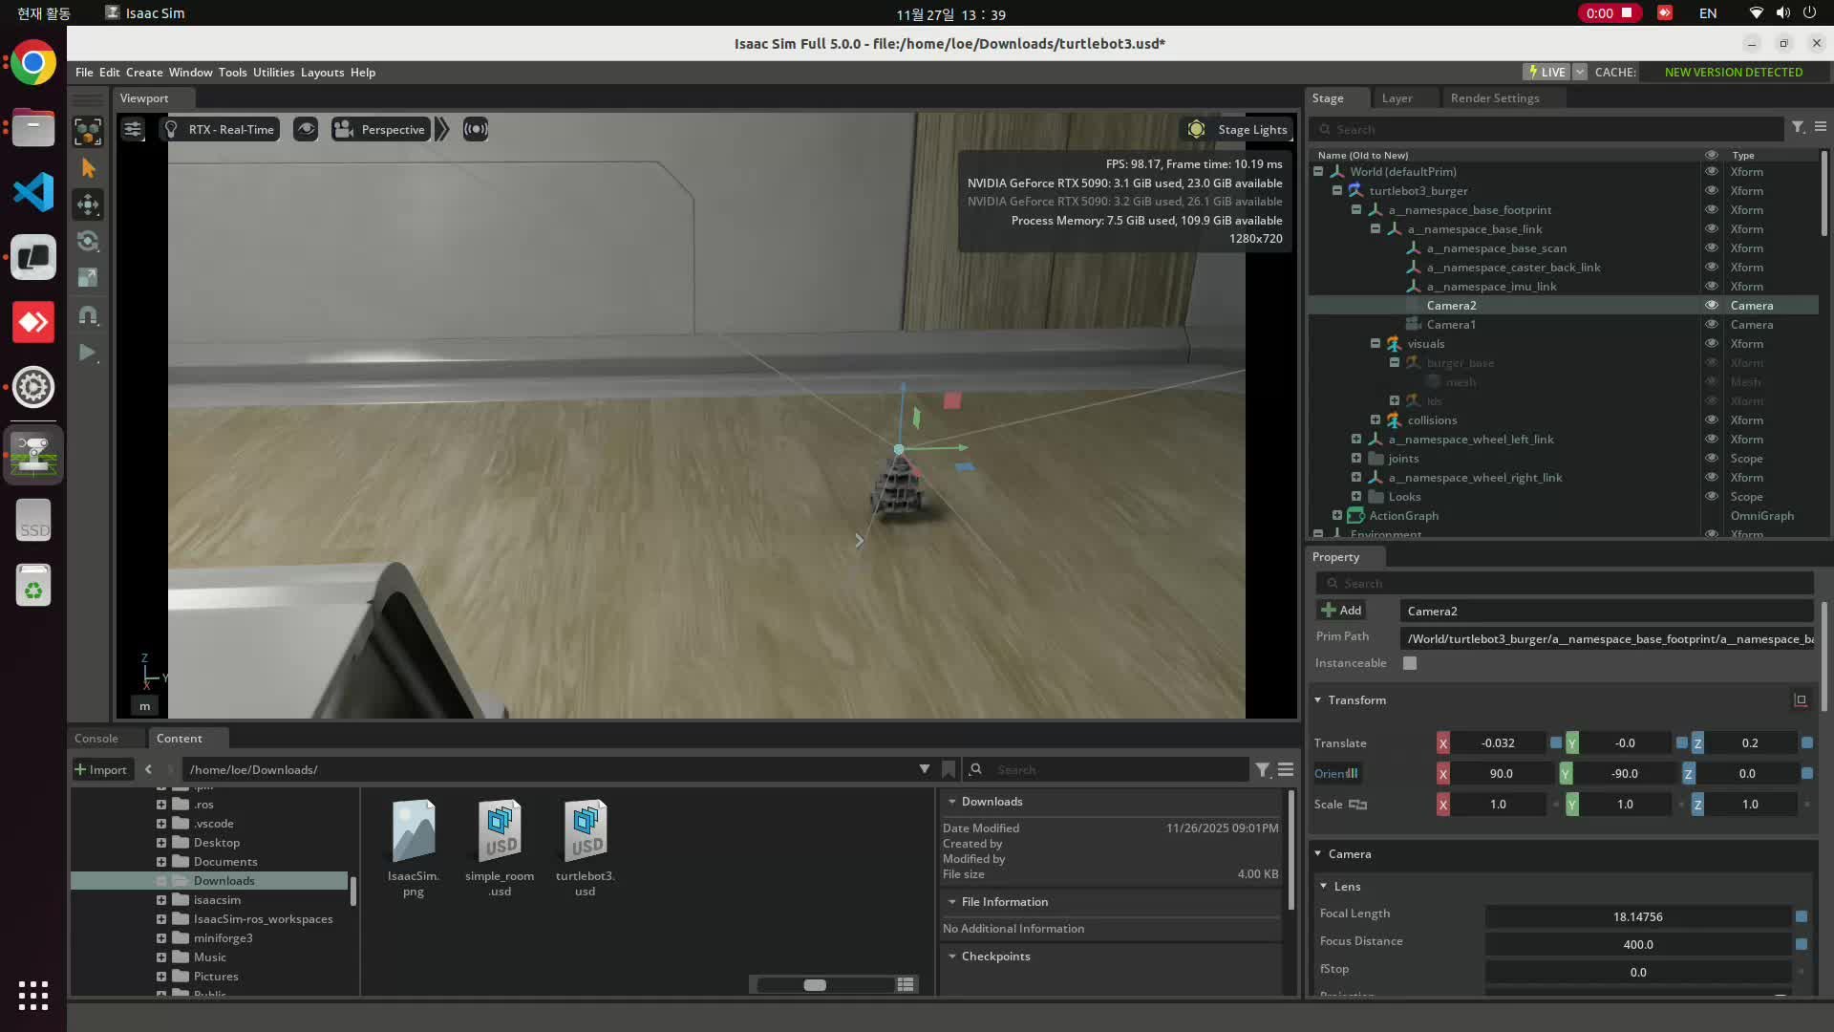
Task: Toggle the Snap magnet tool
Action: [88, 315]
